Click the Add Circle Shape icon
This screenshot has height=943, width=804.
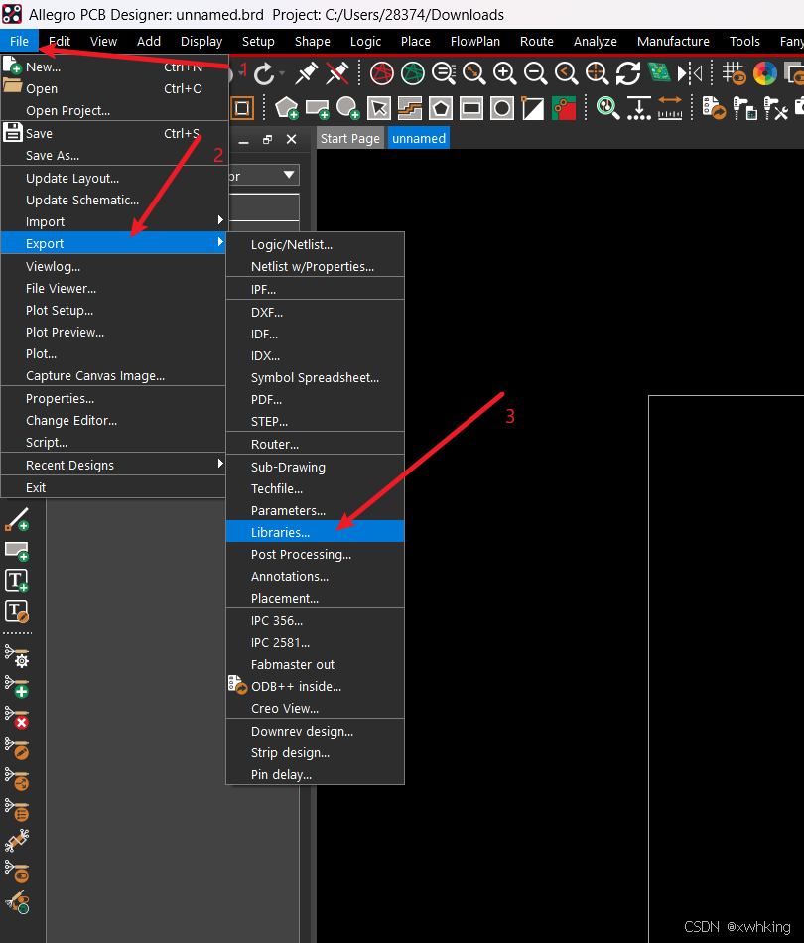click(347, 109)
